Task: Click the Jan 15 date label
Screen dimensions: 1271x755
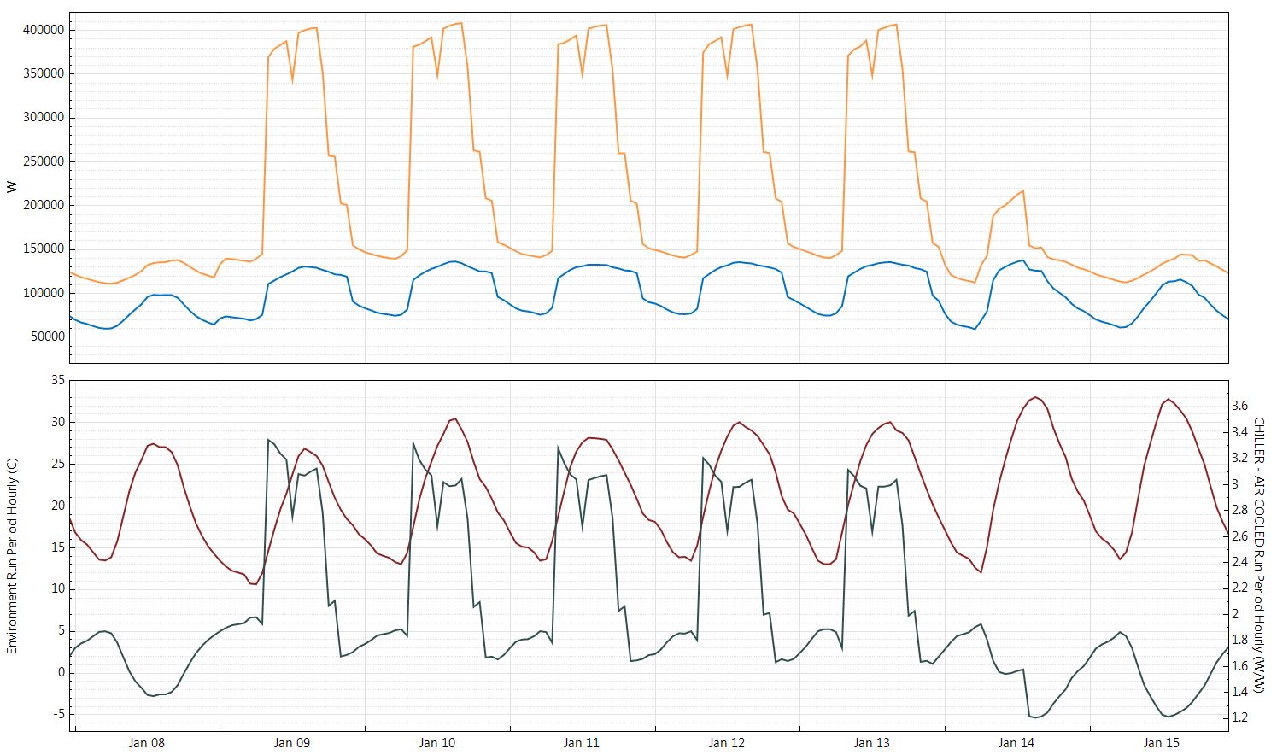Action: 1162,743
